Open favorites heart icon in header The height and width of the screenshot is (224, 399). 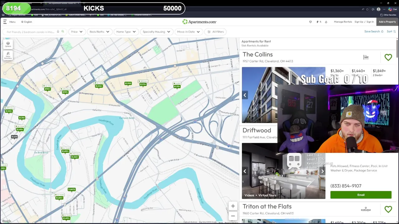[310, 22]
